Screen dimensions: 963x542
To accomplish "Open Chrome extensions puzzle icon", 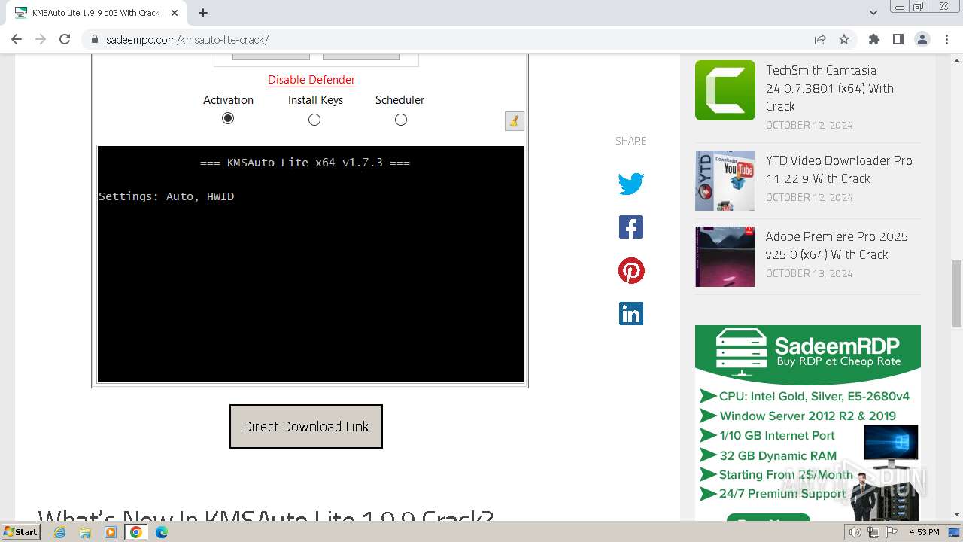I will click(873, 39).
